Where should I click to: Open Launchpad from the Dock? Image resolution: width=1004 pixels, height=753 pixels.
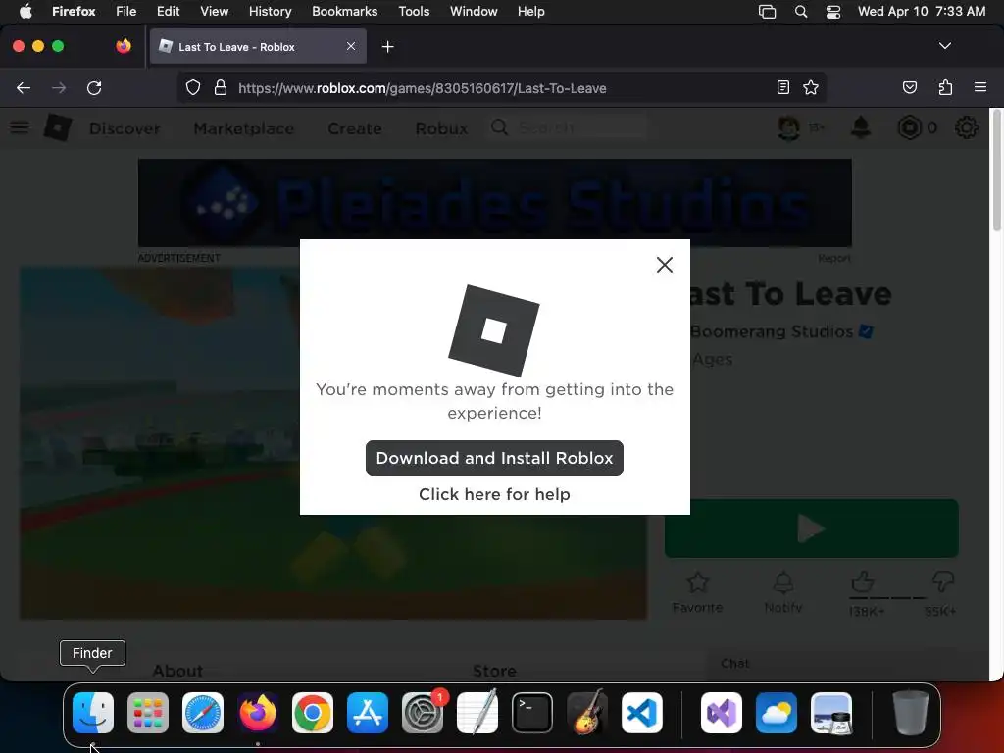(x=148, y=713)
